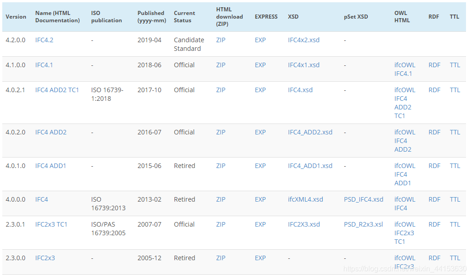This screenshot has height=277, width=471.
Task: Open the IFC4.1 documentation link
Action: coord(44,65)
